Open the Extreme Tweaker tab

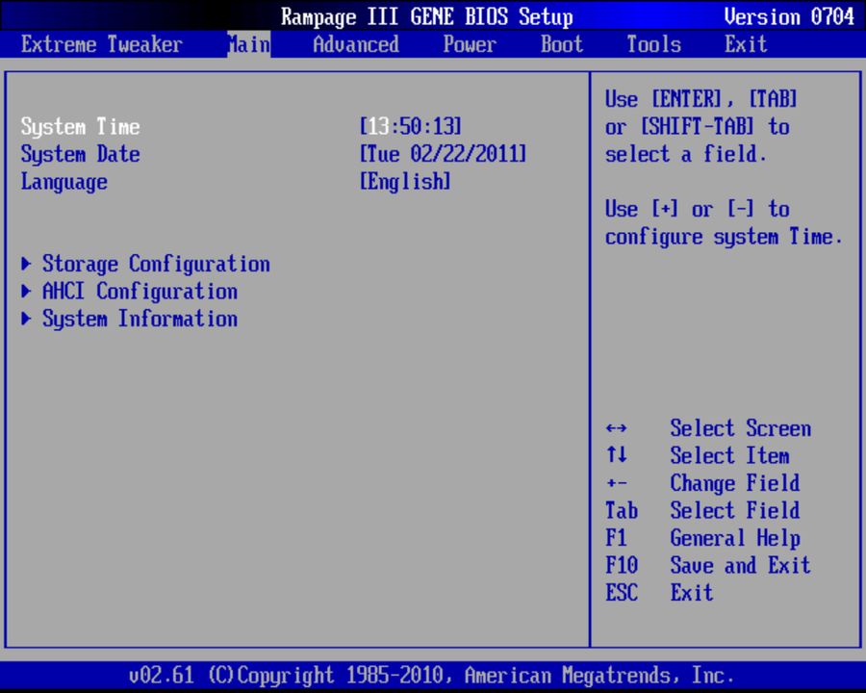[102, 44]
